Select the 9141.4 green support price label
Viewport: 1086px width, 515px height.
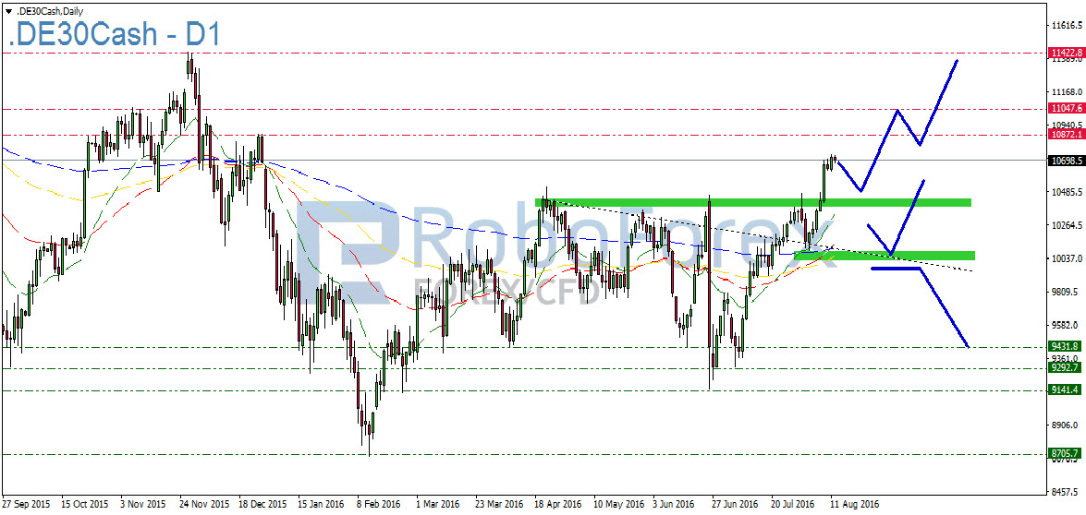pos(1065,390)
